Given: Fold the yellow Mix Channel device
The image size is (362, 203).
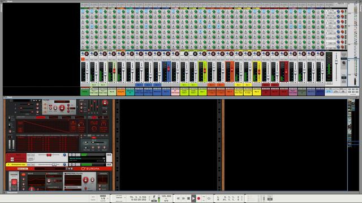Looking at the screenshot, I should (x=8, y=165).
